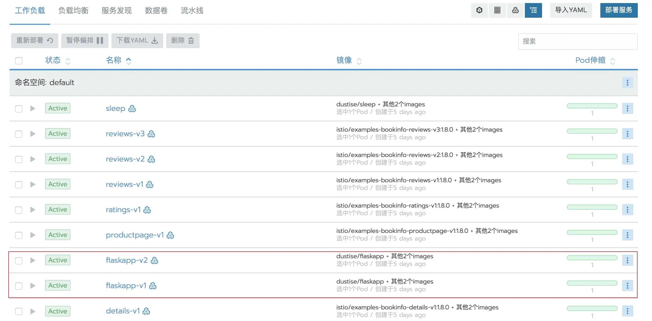Open the 流水线 tab
The image size is (652, 321).
pyautogui.click(x=192, y=11)
